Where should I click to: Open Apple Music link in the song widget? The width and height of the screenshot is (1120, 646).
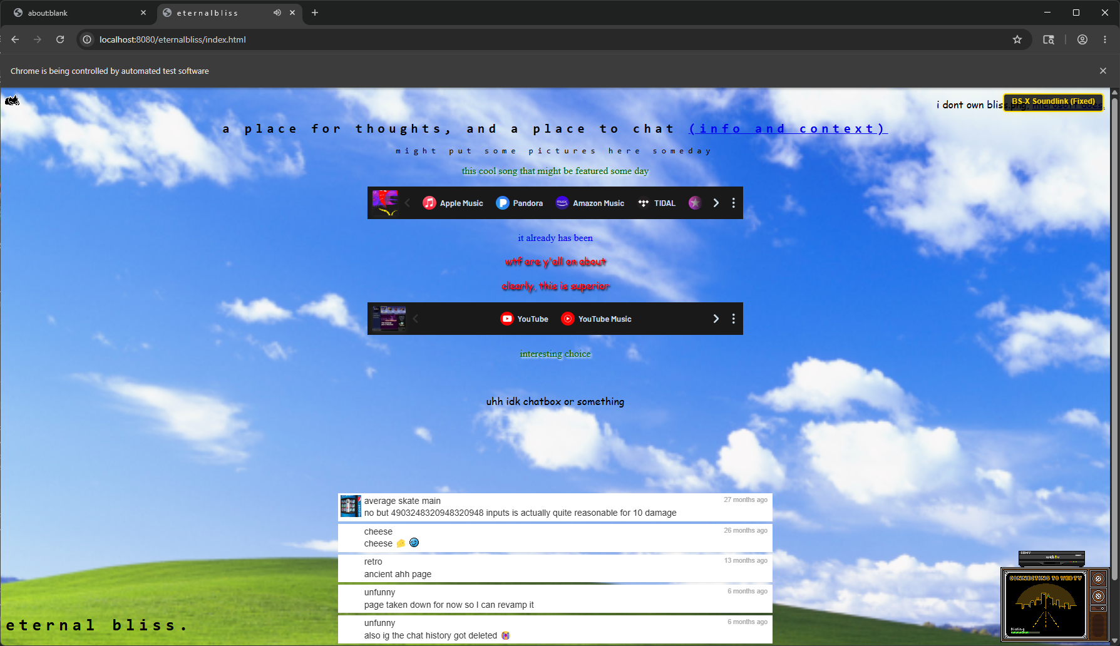coord(453,203)
